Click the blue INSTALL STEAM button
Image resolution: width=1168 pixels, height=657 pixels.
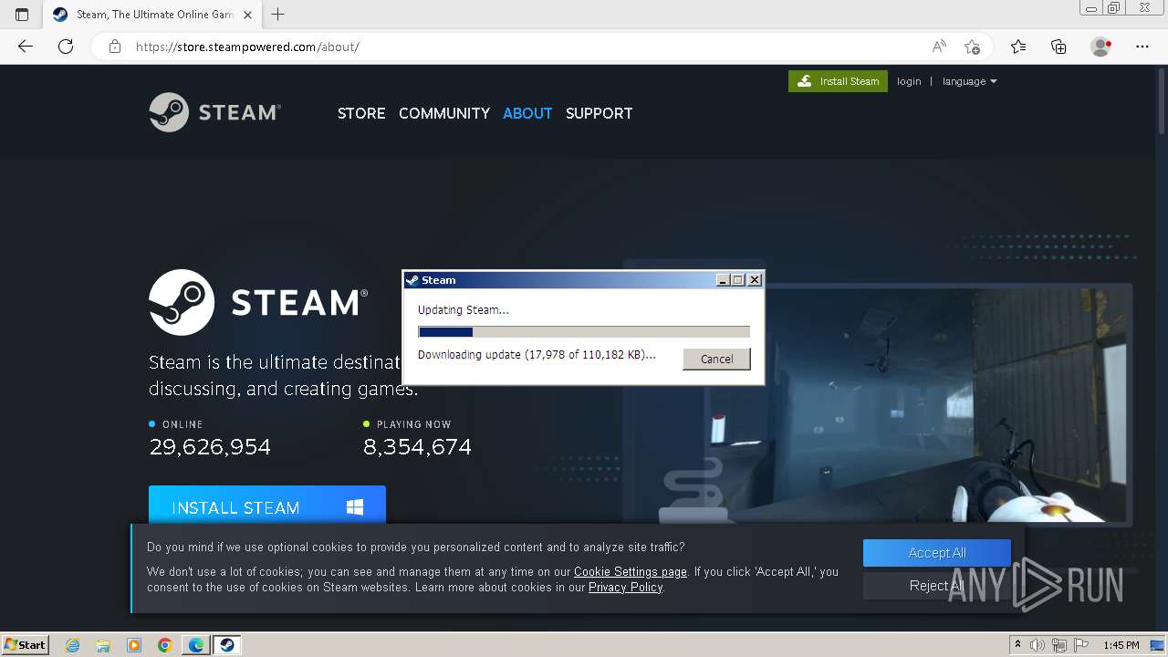(x=267, y=506)
